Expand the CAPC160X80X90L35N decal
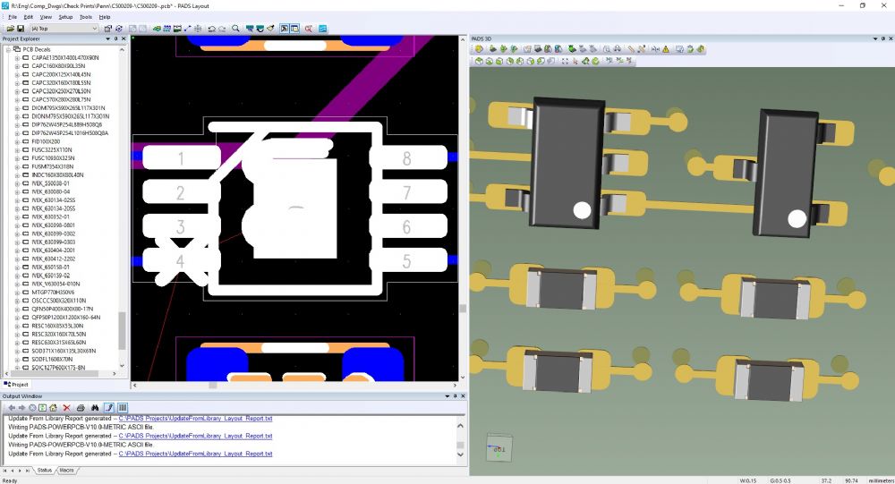 tap(17, 66)
